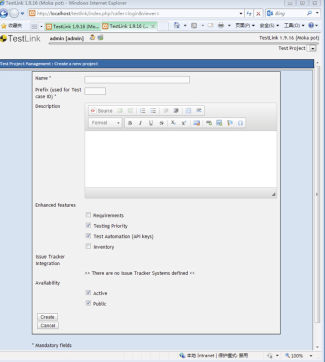This screenshot has height=362, width=325.
Task: Click the logout icon beside admin
Action: (100, 37)
